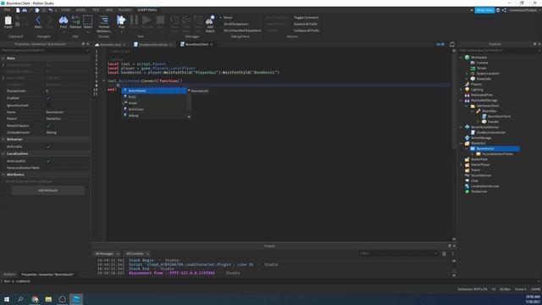Collapse the function code fold arrow
The height and width of the screenshot is (305, 542).
[103, 81]
